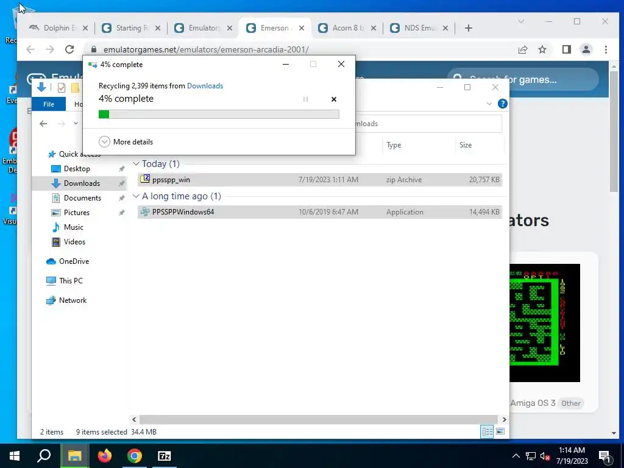Open Videos in navigation pane
This screenshot has height=468, width=624.
coord(74,242)
